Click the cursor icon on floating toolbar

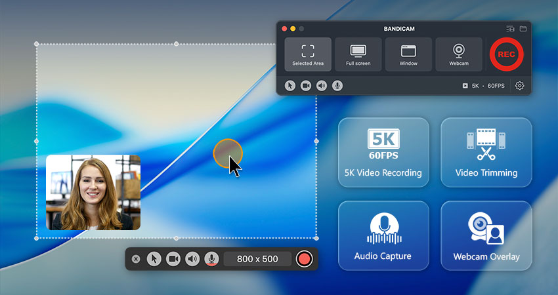coord(154,259)
